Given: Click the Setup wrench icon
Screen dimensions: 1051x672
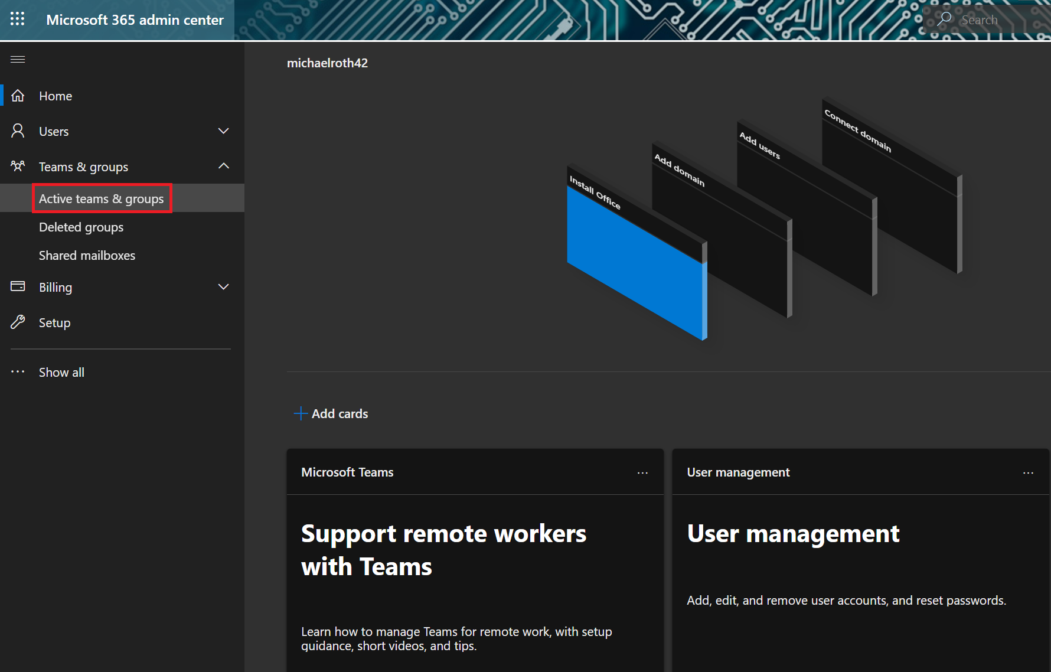Looking at the screenshot, I should pos(18,322).
